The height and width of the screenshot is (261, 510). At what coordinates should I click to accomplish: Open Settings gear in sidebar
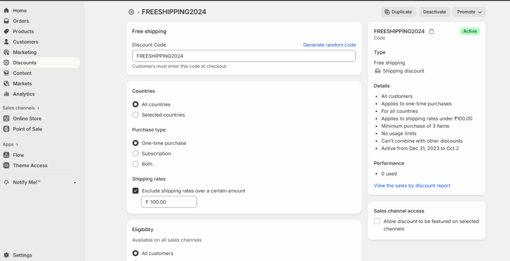(6, 255)
